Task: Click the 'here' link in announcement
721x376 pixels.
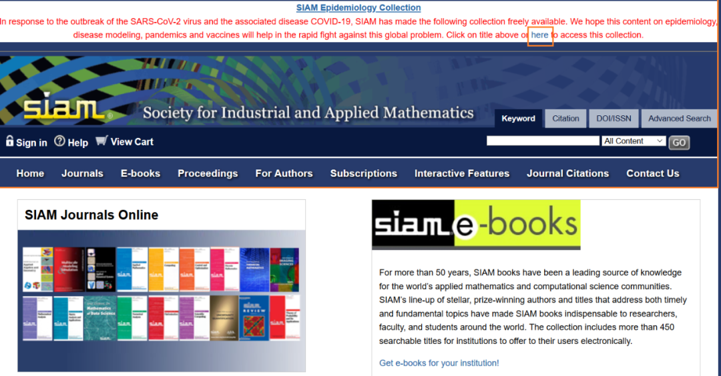Action: click(540, 35)
